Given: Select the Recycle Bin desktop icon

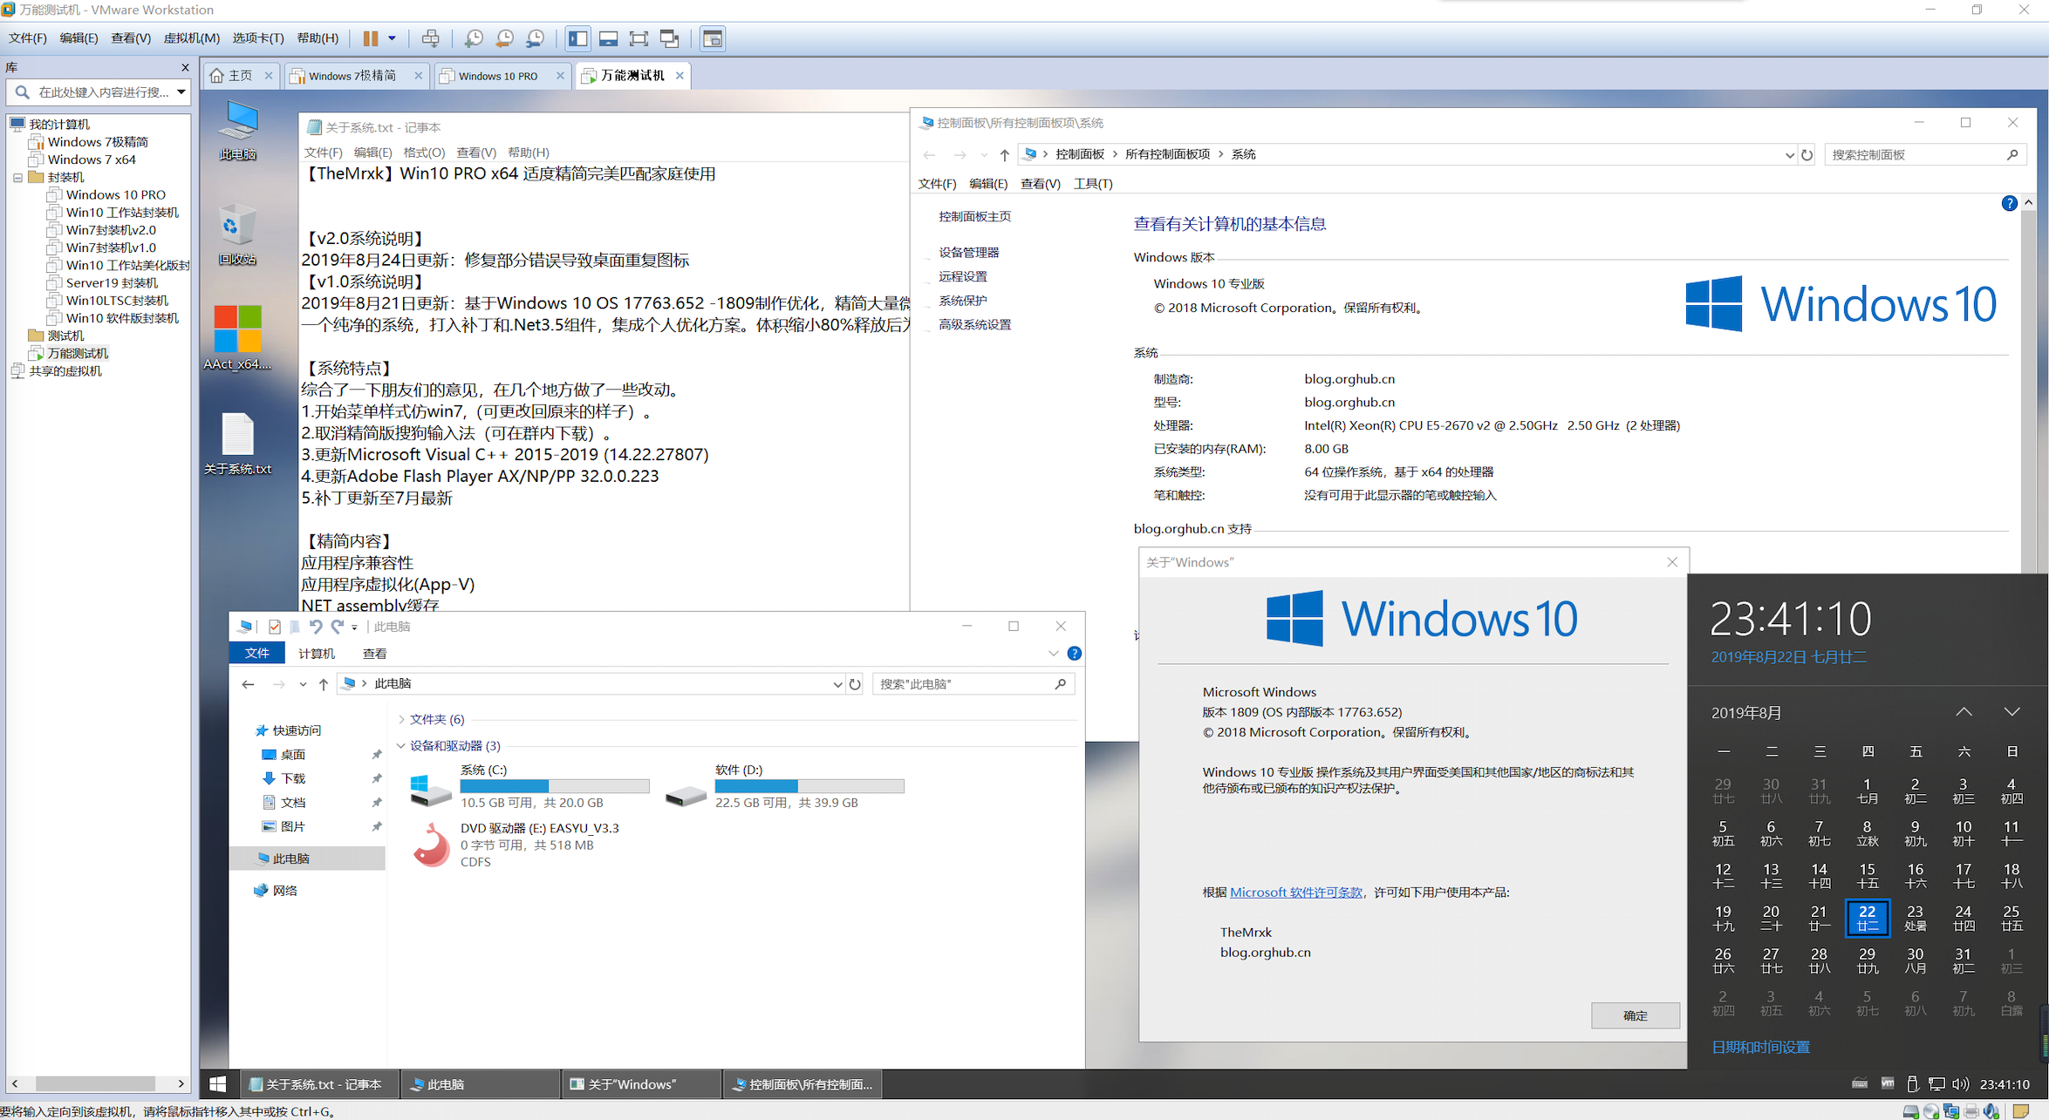Looking at the screenshot, I should [237, 234].
